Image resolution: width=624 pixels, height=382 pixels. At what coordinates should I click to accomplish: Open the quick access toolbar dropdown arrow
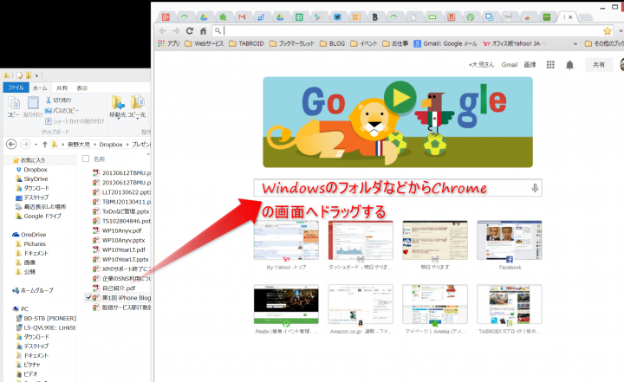[36, 75]
